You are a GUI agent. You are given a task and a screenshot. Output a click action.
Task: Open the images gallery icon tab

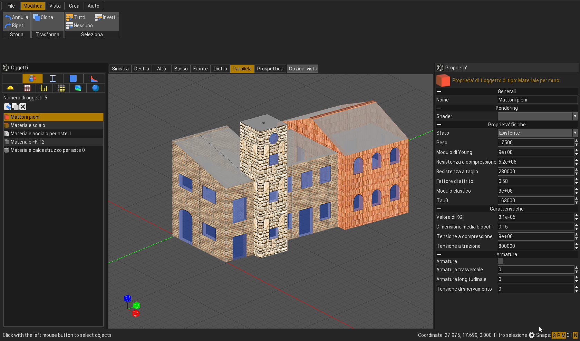(x=78, y=88)
